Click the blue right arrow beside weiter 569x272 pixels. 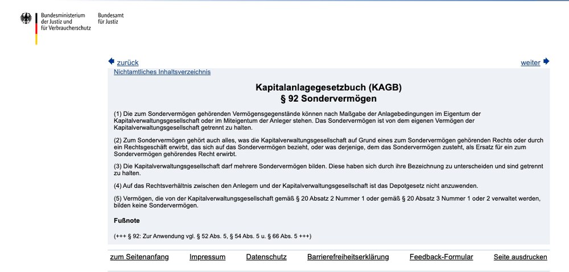(x=546, y=61)
